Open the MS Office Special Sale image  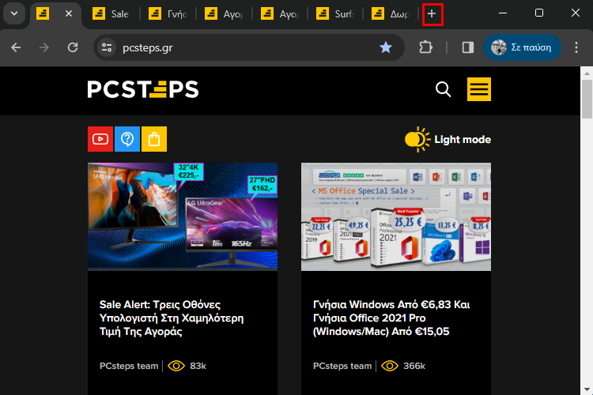point(396,216)
